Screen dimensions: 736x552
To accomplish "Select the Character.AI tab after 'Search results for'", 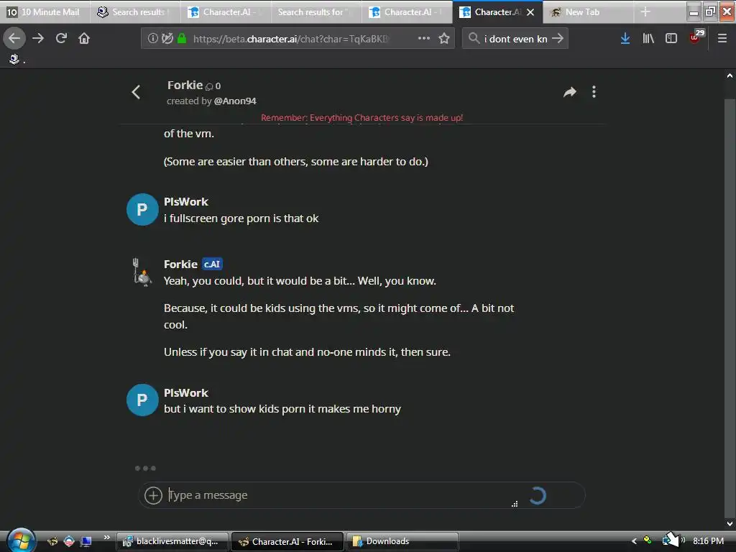I will [x=407, y=12].
